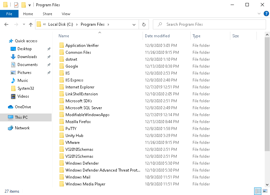Open the address bar history dropdown
This screenshot has width=270, height=195.
(134, 24)
